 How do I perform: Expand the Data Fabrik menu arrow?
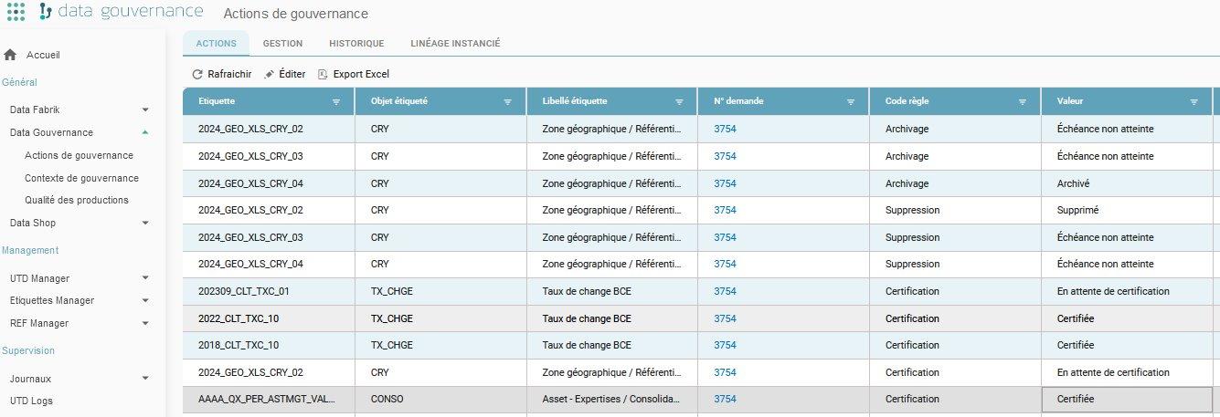point(145,109)
